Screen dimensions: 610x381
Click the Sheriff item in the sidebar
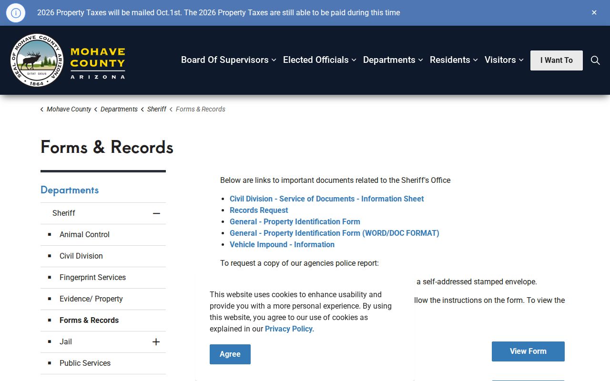[64, 213]
